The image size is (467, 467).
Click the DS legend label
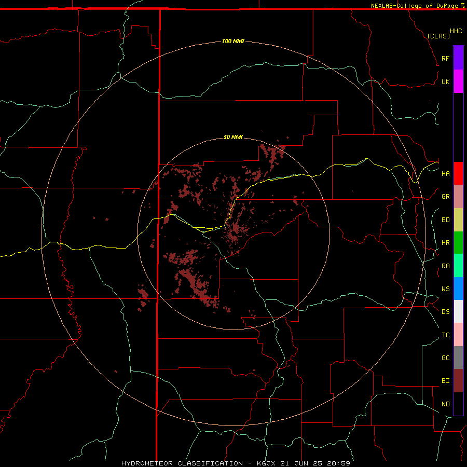[x=445, y=311]
